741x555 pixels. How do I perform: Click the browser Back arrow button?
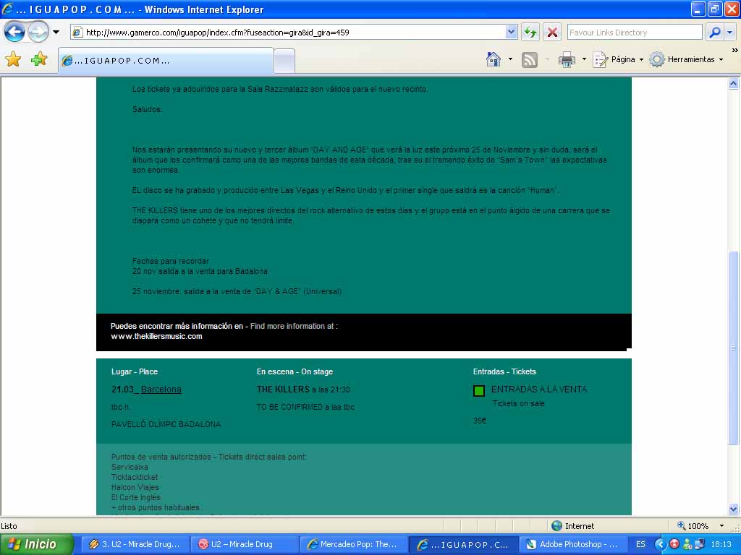(14, 32)
